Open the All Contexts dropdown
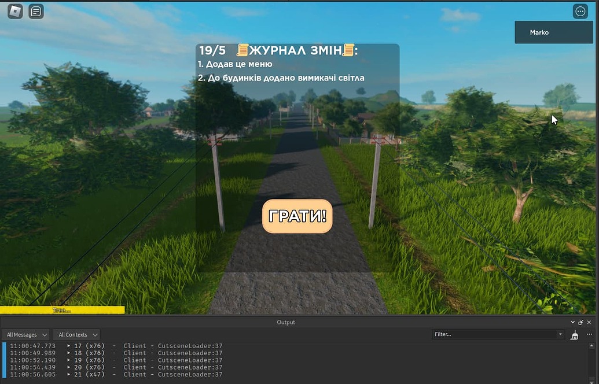599x384 pixels. (x=76, y=334)
